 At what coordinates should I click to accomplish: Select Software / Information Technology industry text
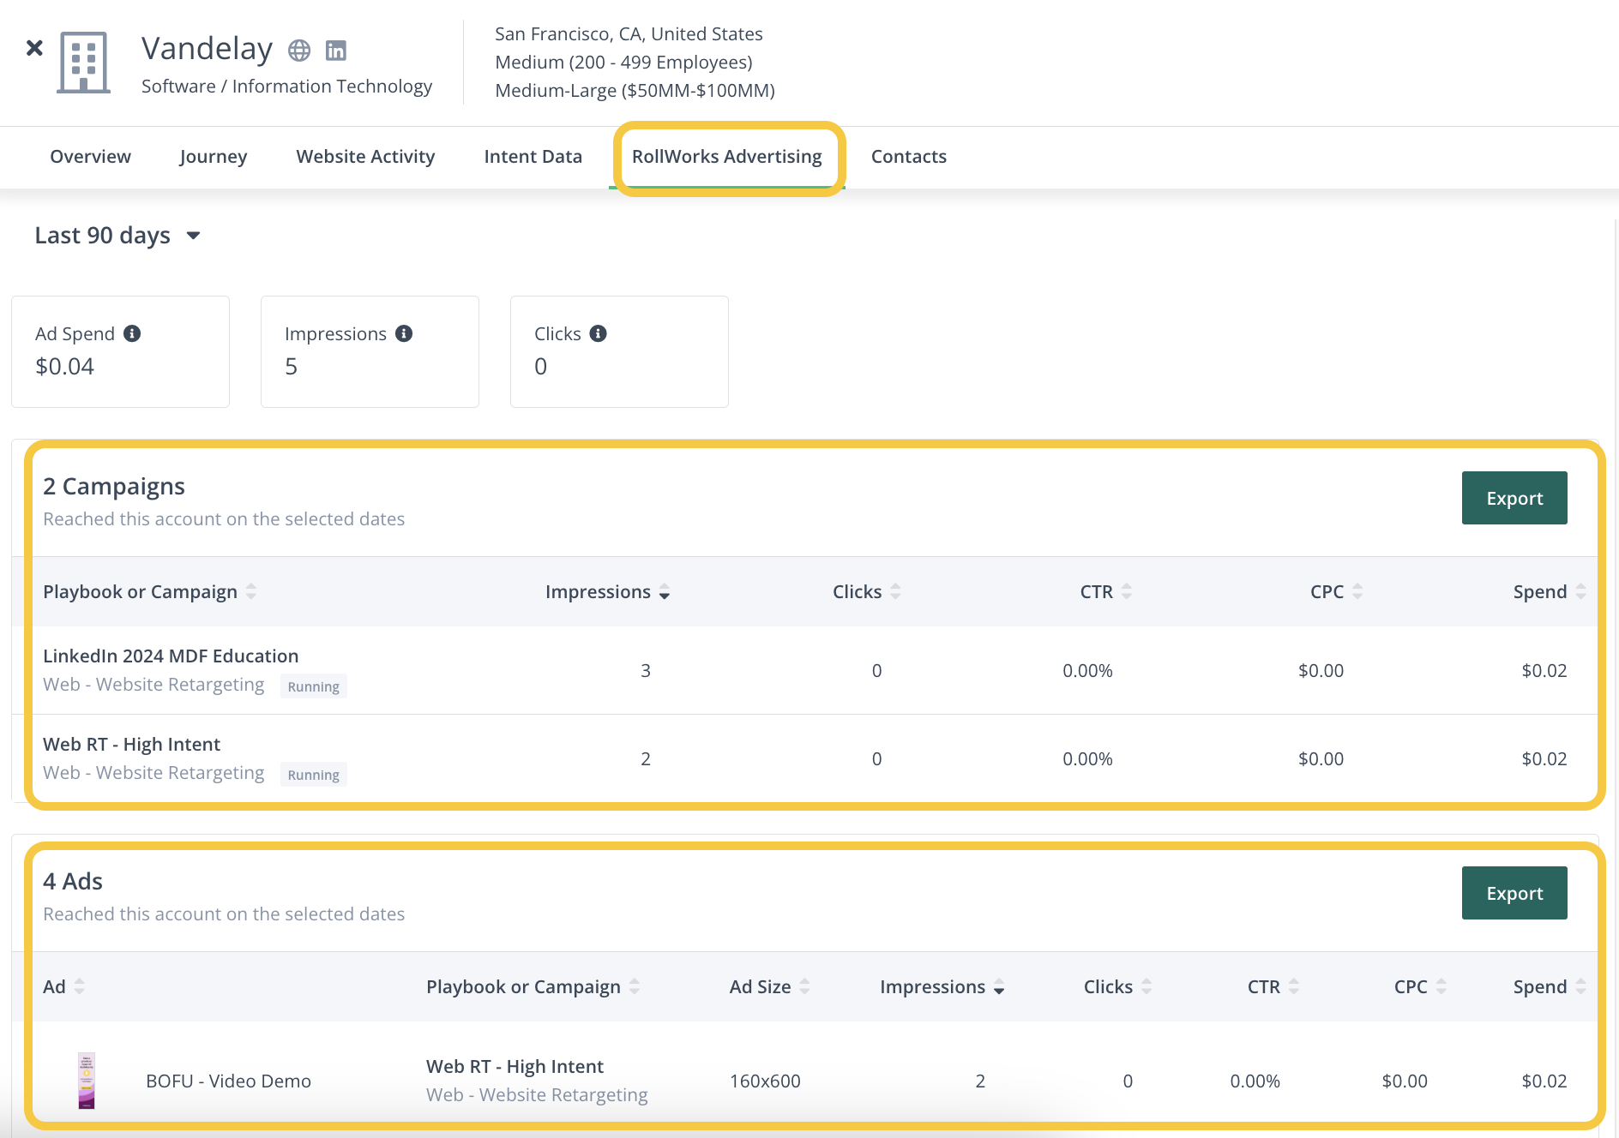pos(286,86)
